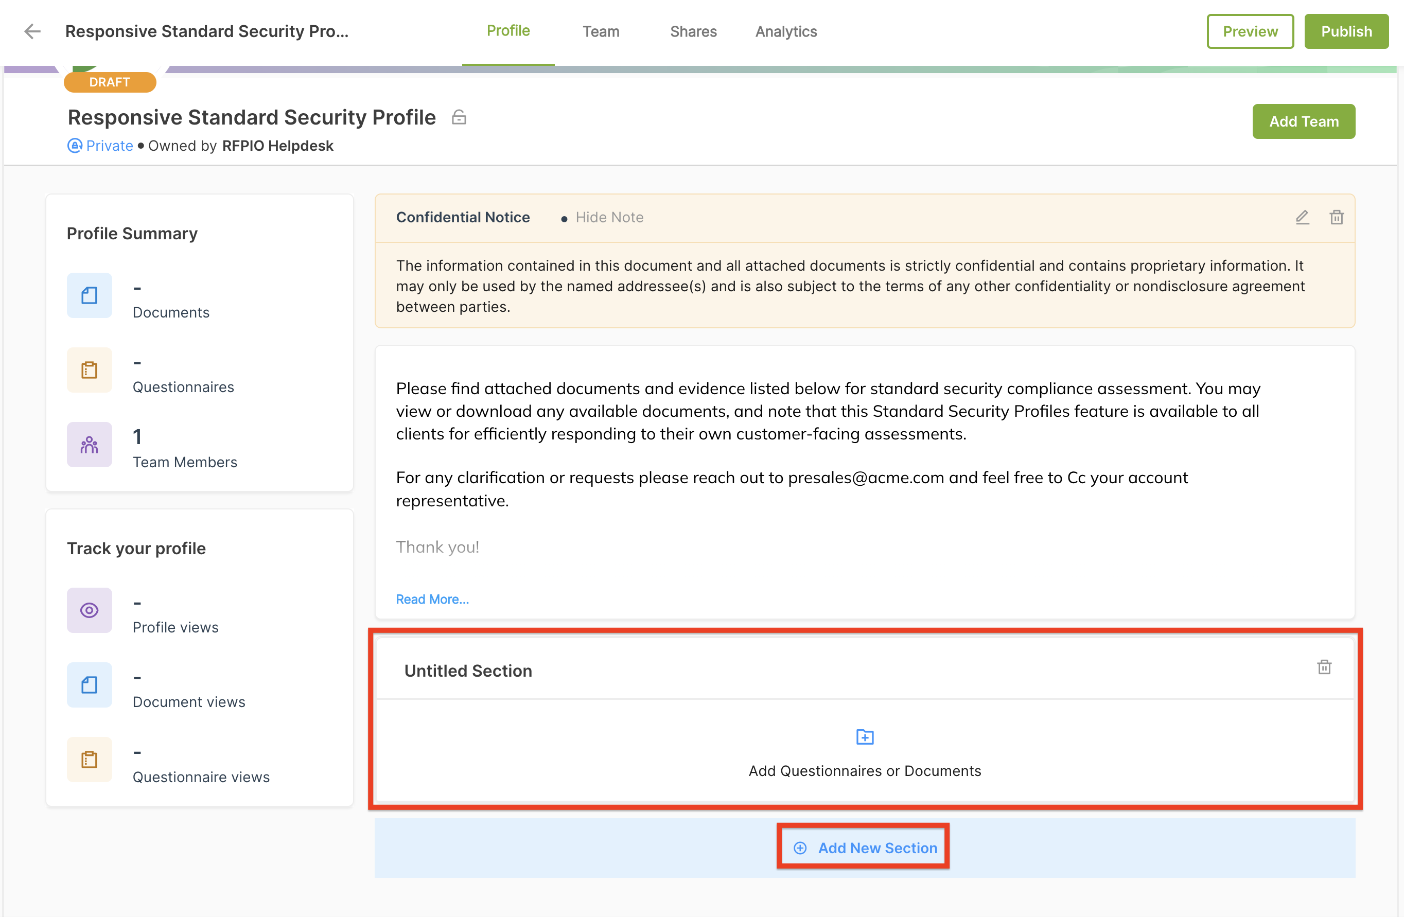Viewport: 1404px width, 917px height.
Task: Click Add Questionnaires or Documents text
Action: click(x=865, y=771)
